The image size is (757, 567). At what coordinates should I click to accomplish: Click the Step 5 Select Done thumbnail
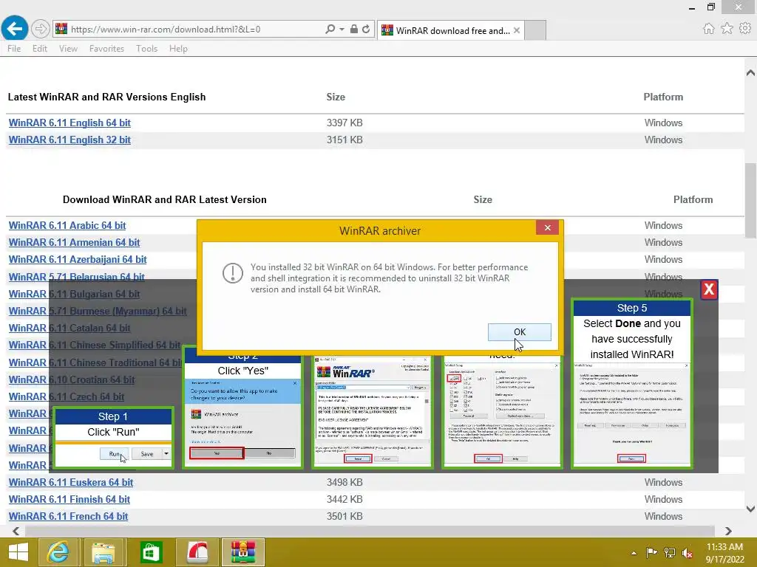(x=632, y=383)
